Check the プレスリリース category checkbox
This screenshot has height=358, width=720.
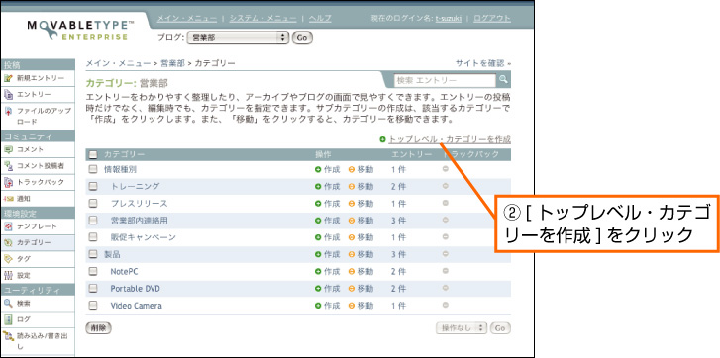click(x=93, y=203)
